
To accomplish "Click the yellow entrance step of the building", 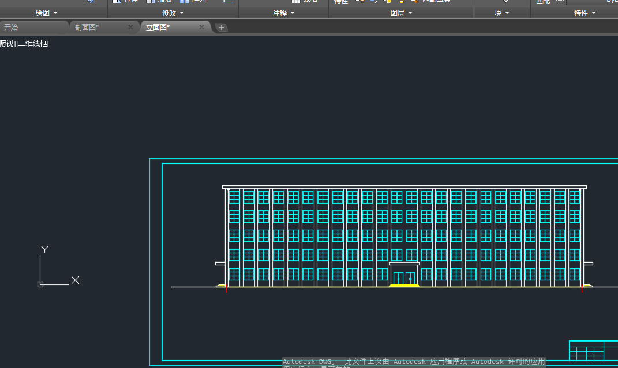I will click(404, 286).
